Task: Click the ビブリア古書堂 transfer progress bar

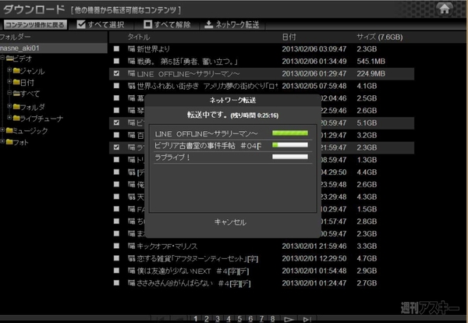Action: [x=290, y=145]
